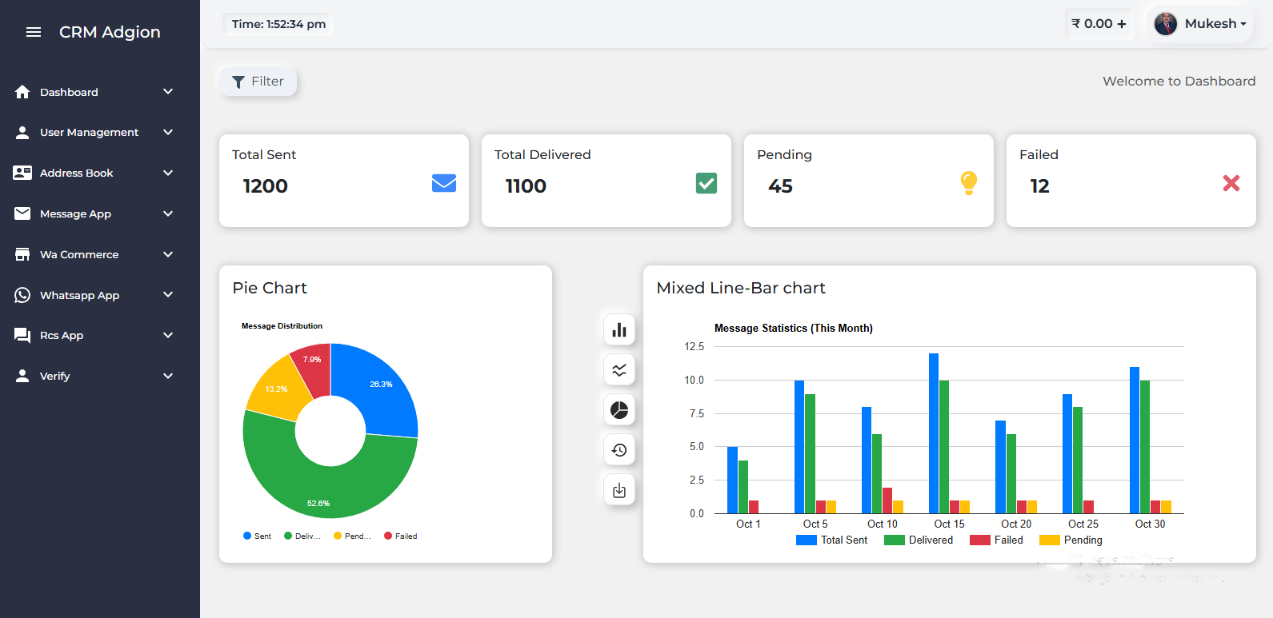The width and height of the screenshot is (1273, 618).
Task: Click the Filter button
Action: click(x=258, y=82)
